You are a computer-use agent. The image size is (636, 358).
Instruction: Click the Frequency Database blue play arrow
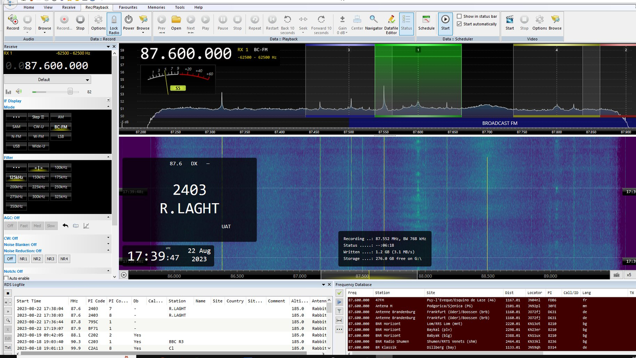point(339,302)
